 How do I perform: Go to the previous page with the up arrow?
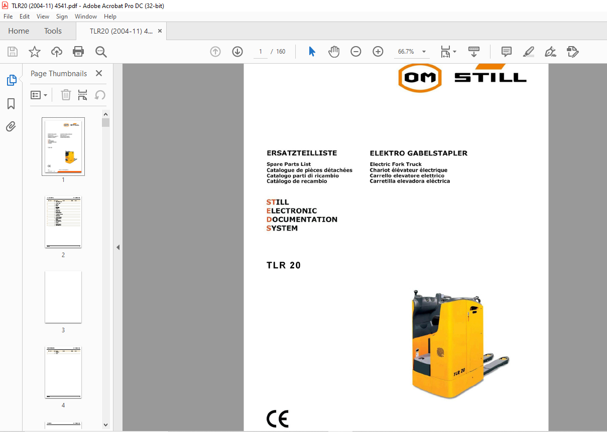215,52
